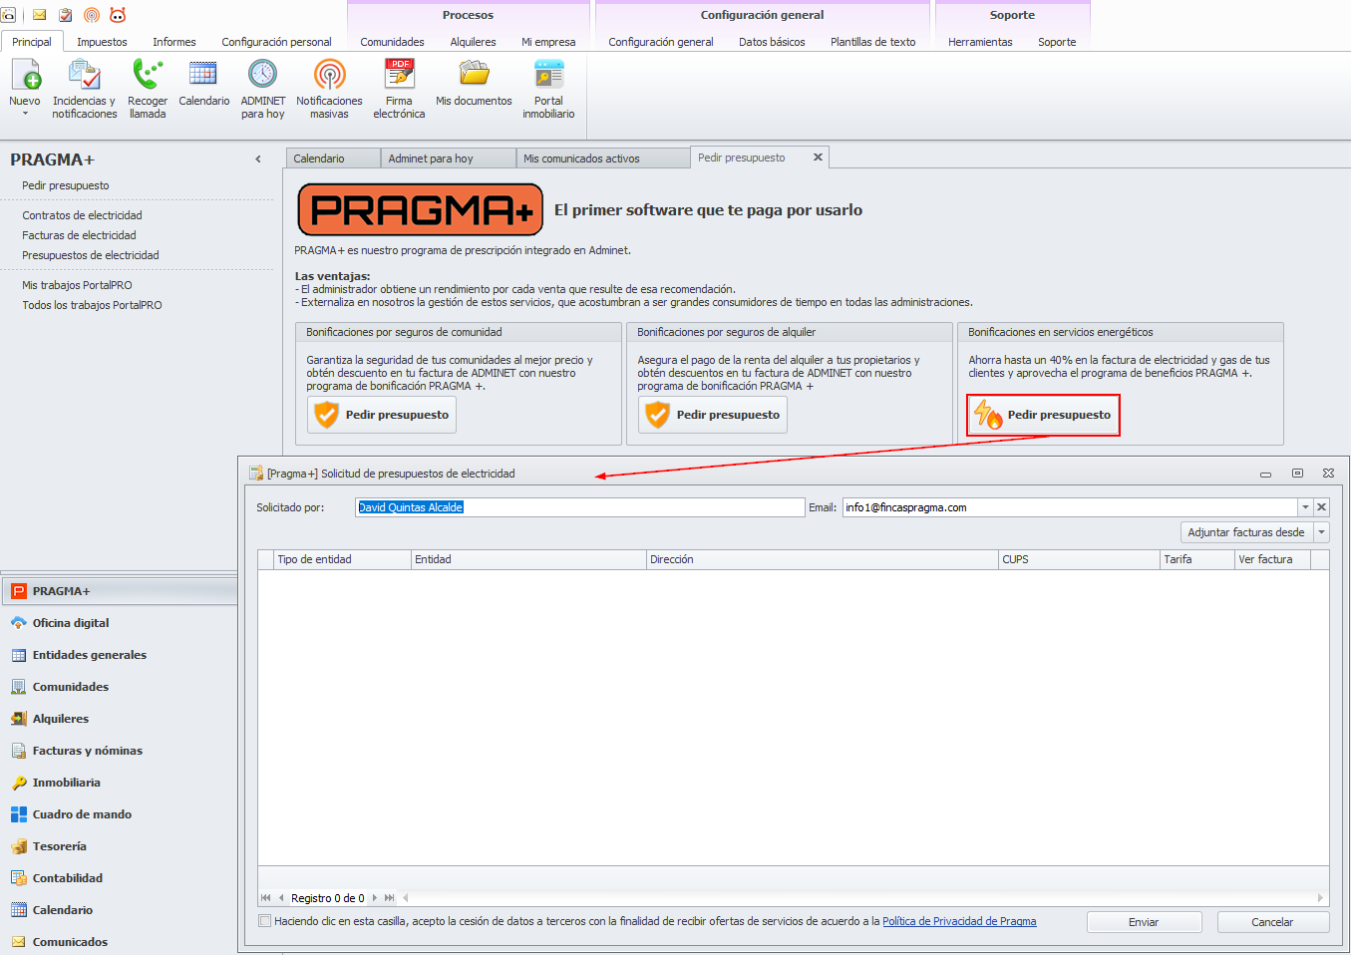1351x955 pixels.
Task: Open the Herramientas ribbon tab
Action: coord(980,42)
